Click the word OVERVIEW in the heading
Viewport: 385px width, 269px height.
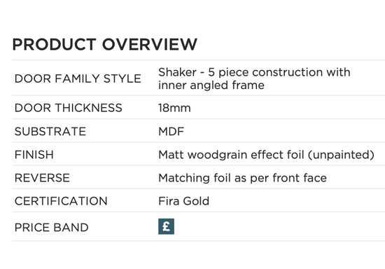[x=150, y=44]
